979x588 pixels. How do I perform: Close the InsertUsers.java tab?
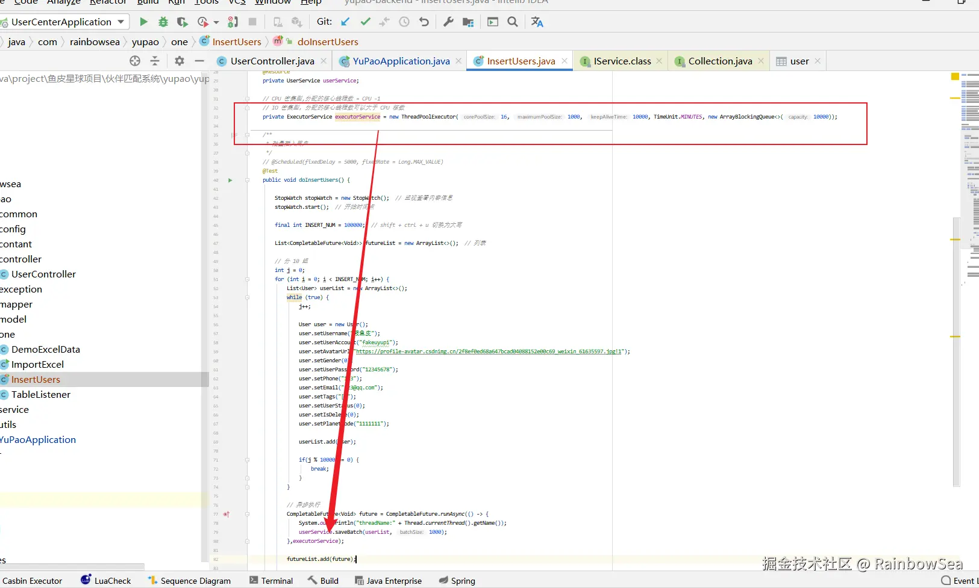point(565,61)
